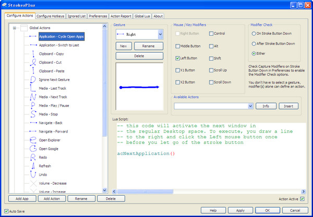Viewport: 313px width, 217px height.
Task: Click the Navigate - Back gesture icon
Action: (33, 123)
